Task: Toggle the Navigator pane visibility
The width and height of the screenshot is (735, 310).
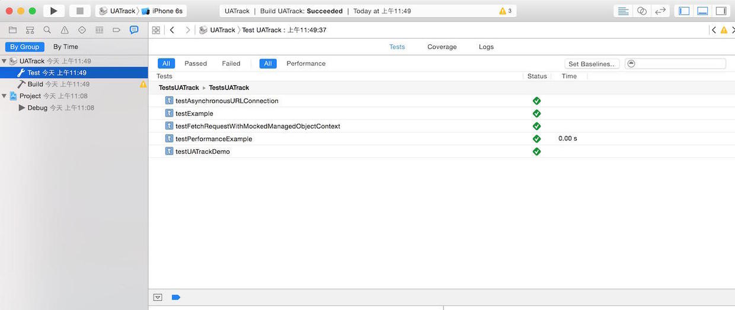Action: 684,11
